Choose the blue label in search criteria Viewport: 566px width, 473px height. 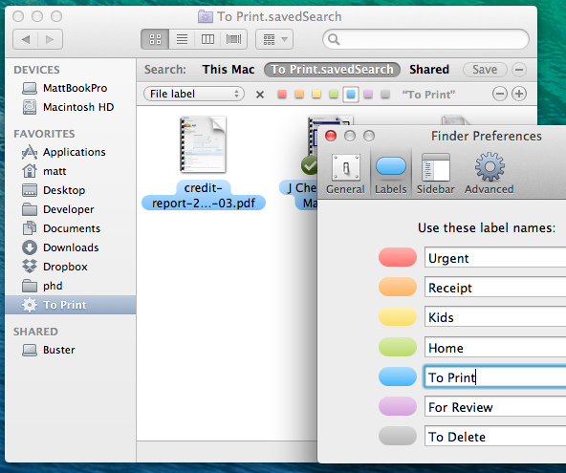point(351,95)
